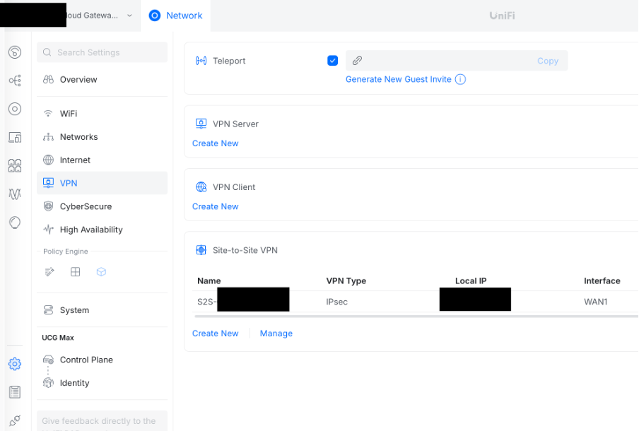The image size is (639, 431).
Task: Open Policy Engine table grid icon
Action: click(76, 272)
